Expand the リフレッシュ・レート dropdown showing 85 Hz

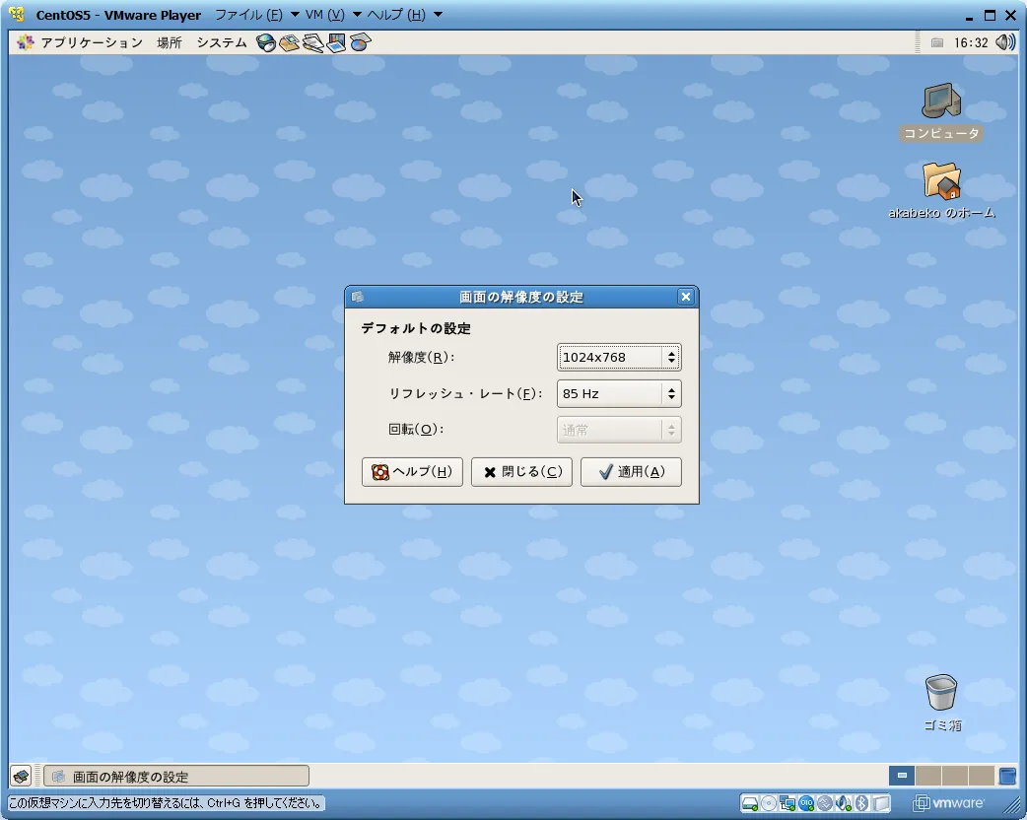619,394
